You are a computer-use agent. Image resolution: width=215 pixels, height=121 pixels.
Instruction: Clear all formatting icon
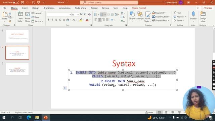(x=90, y=14)
